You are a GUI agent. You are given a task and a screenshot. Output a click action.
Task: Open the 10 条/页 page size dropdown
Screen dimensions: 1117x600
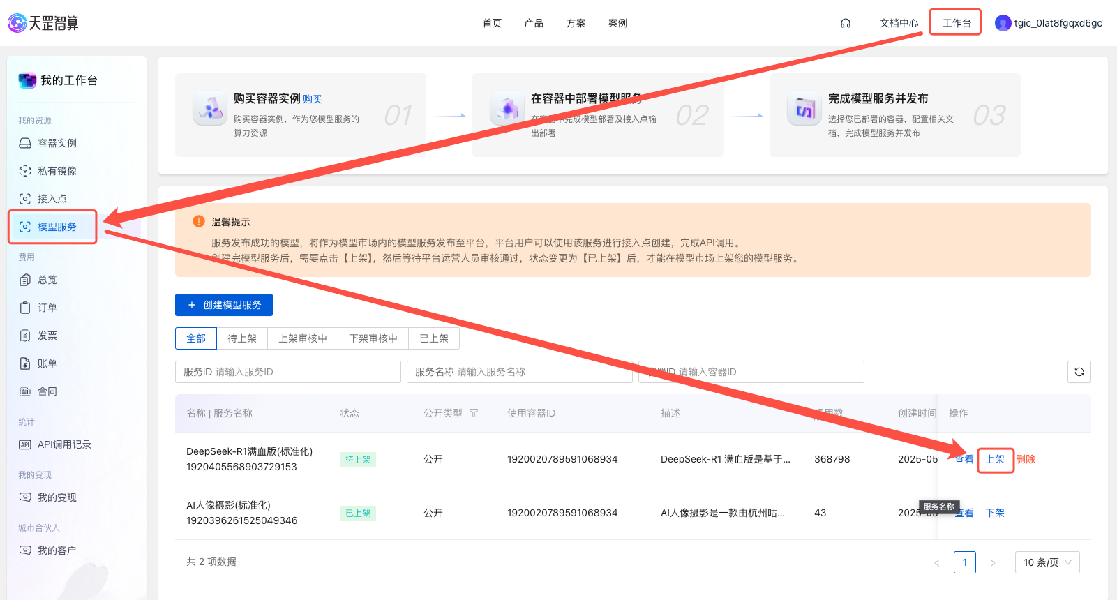[1047, 562]
